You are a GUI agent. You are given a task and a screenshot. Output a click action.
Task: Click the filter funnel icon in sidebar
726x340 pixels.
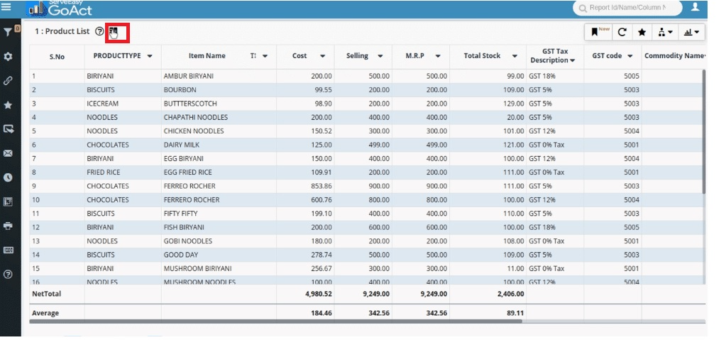[8, 32]
